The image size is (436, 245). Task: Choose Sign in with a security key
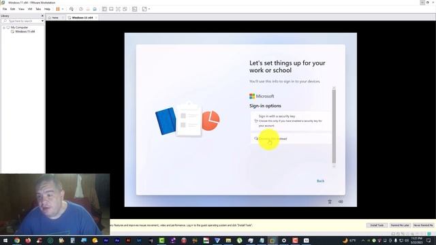291,121
